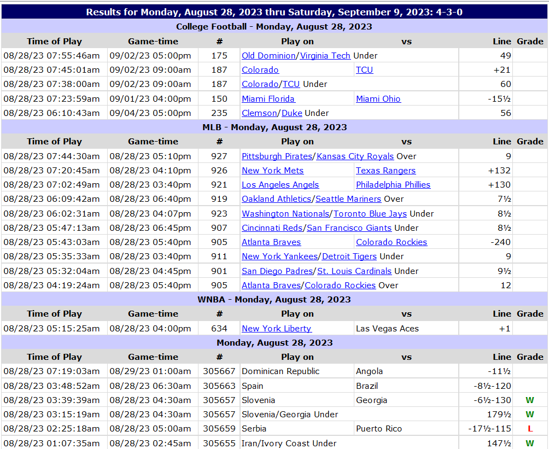The height and width of the screenshot is (449, 549).
Task: Click Atlanta Braves link in Over 12 row
Action: click(x=271, y=286)
